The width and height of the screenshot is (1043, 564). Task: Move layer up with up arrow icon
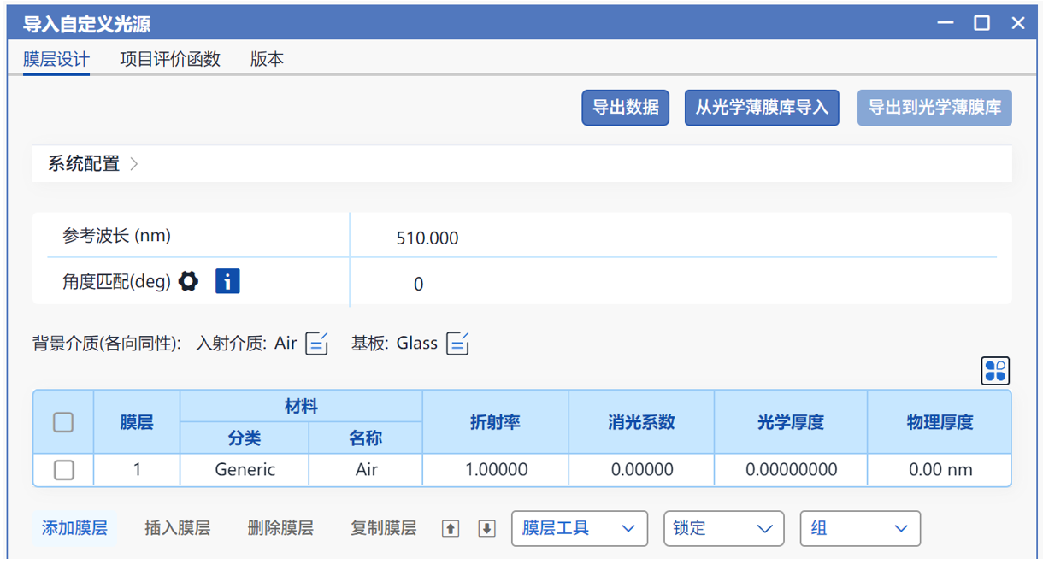[451, 529]
